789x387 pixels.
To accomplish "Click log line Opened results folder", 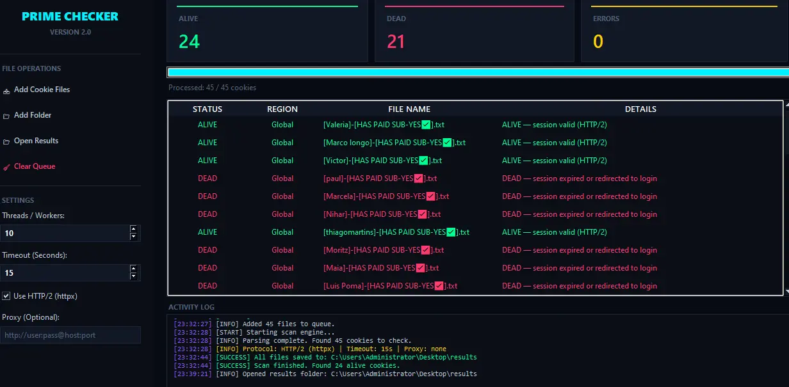I will click(x=325, y=374).
